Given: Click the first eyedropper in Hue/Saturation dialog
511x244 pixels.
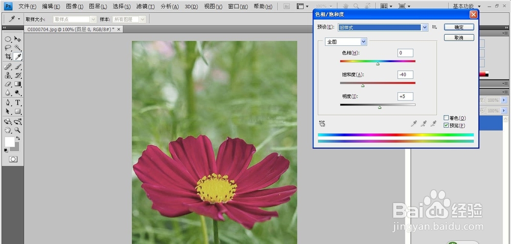Looking at the screenshot, I should tap(414, 123).
